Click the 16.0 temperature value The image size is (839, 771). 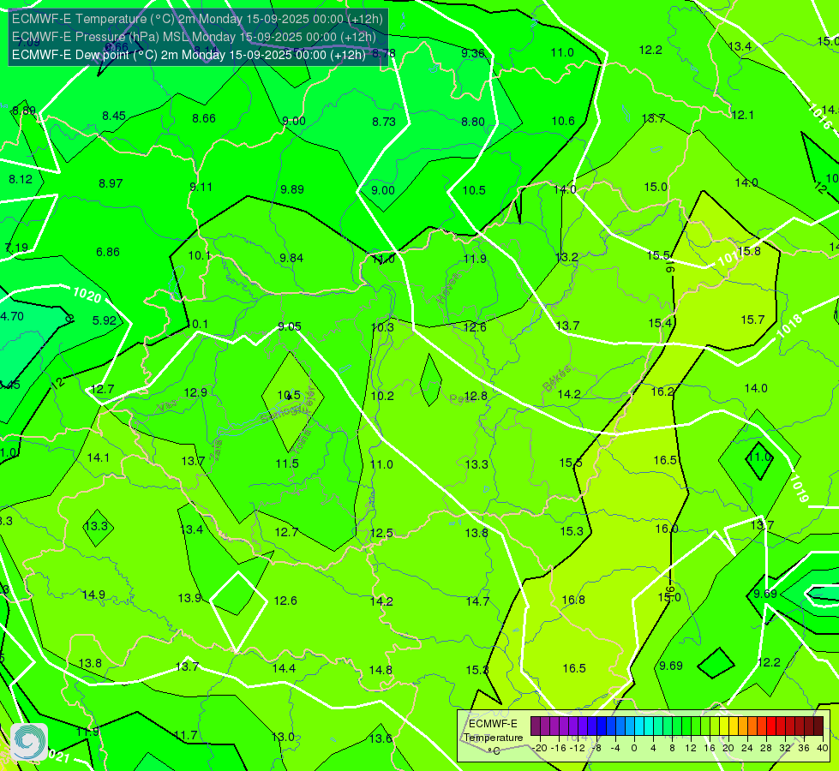tap(667, 529)
